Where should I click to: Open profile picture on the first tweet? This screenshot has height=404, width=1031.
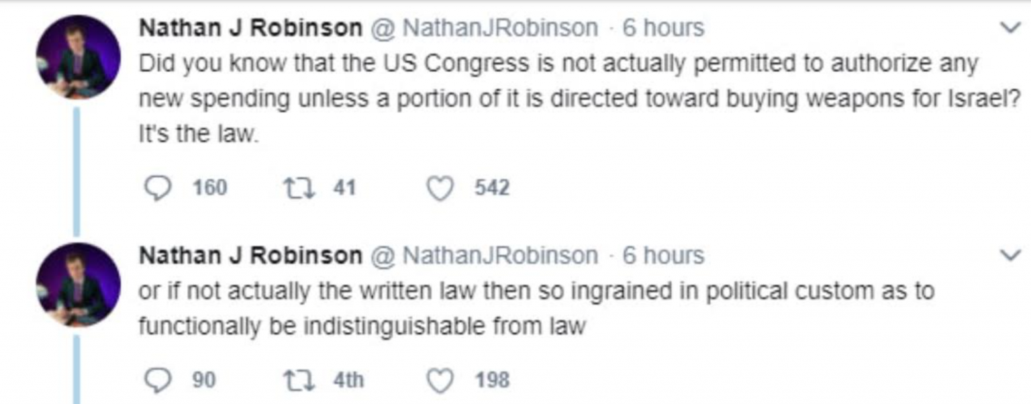79,57
